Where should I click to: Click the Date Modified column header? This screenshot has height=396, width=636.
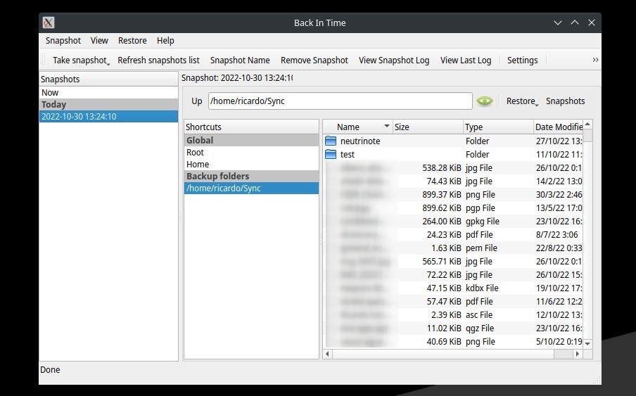[558, 127]
